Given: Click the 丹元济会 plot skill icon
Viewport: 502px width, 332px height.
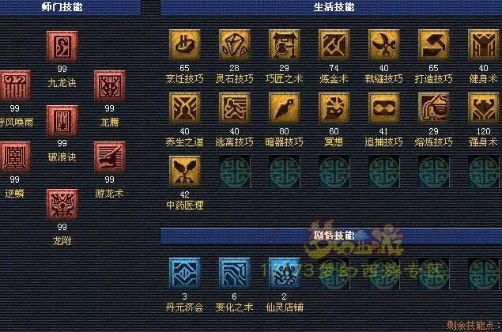Looking at the screenshot, I should pos(185,273).
